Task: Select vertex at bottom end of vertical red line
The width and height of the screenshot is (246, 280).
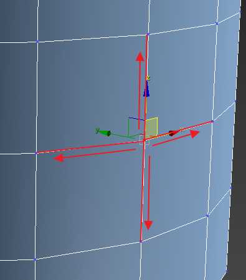Action: pyautogui.click(x=141, y=241)
